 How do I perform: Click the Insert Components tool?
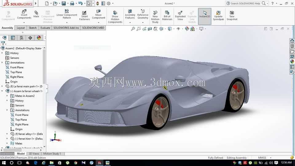[24, 14]
